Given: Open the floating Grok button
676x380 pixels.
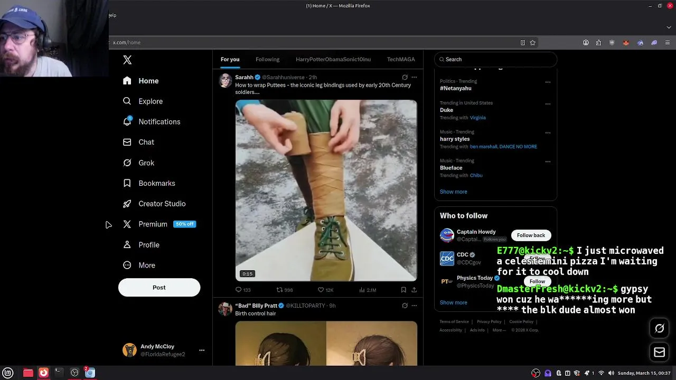Looking at the screenshot, I should point(660,329).
